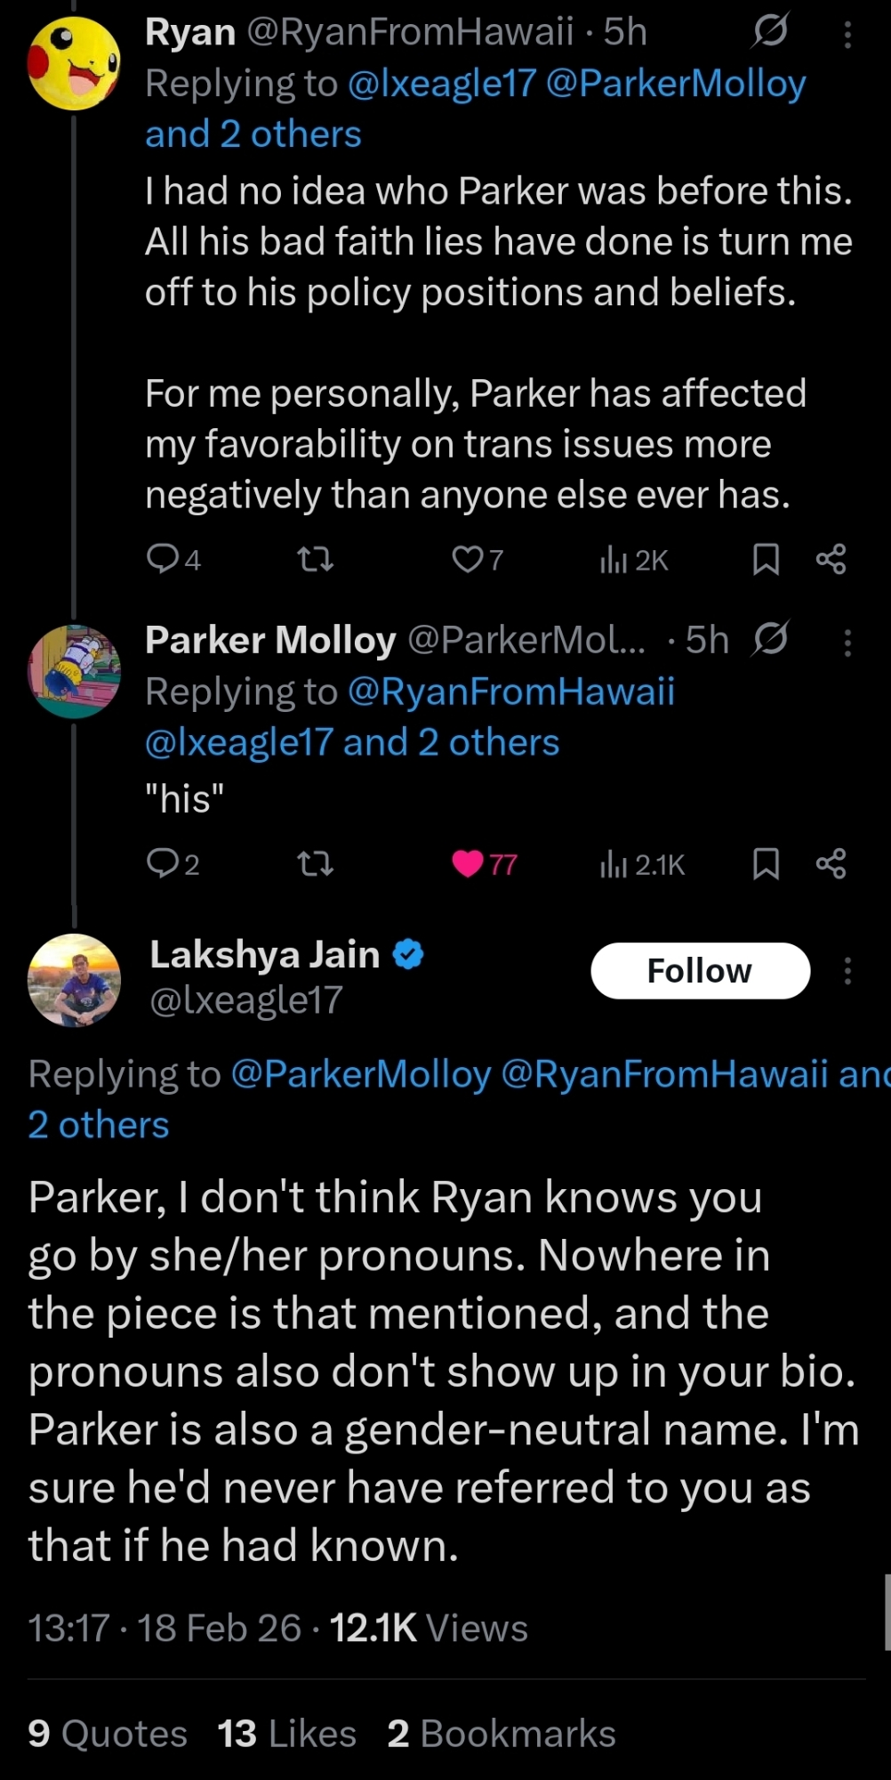
Task: Open the @lxeagle17 mention in Ryan's reply
Action: (442, 84)
